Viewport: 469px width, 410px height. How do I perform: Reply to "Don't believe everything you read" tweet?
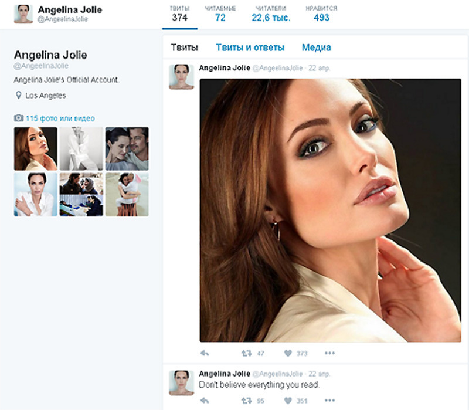coord(205,401)
